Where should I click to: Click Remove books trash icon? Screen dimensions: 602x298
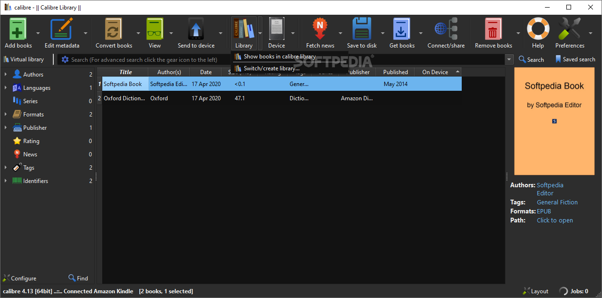point(493,29)
